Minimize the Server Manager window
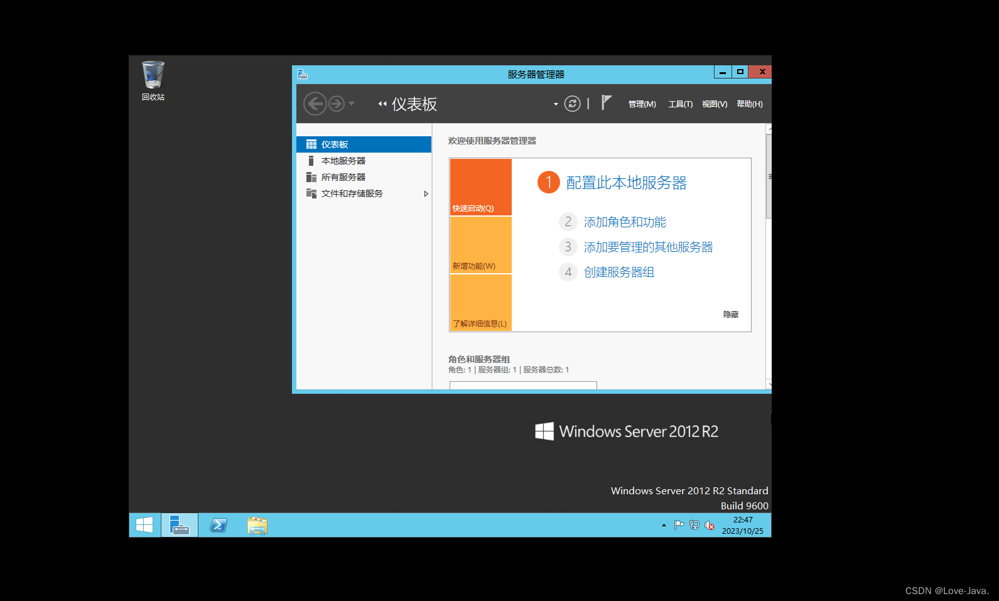The width and height of the screenshot is (999, 601). coord(723,72)
